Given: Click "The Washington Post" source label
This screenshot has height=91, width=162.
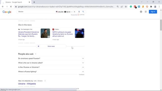Looking at the screenshot, I should click(26, 29).
